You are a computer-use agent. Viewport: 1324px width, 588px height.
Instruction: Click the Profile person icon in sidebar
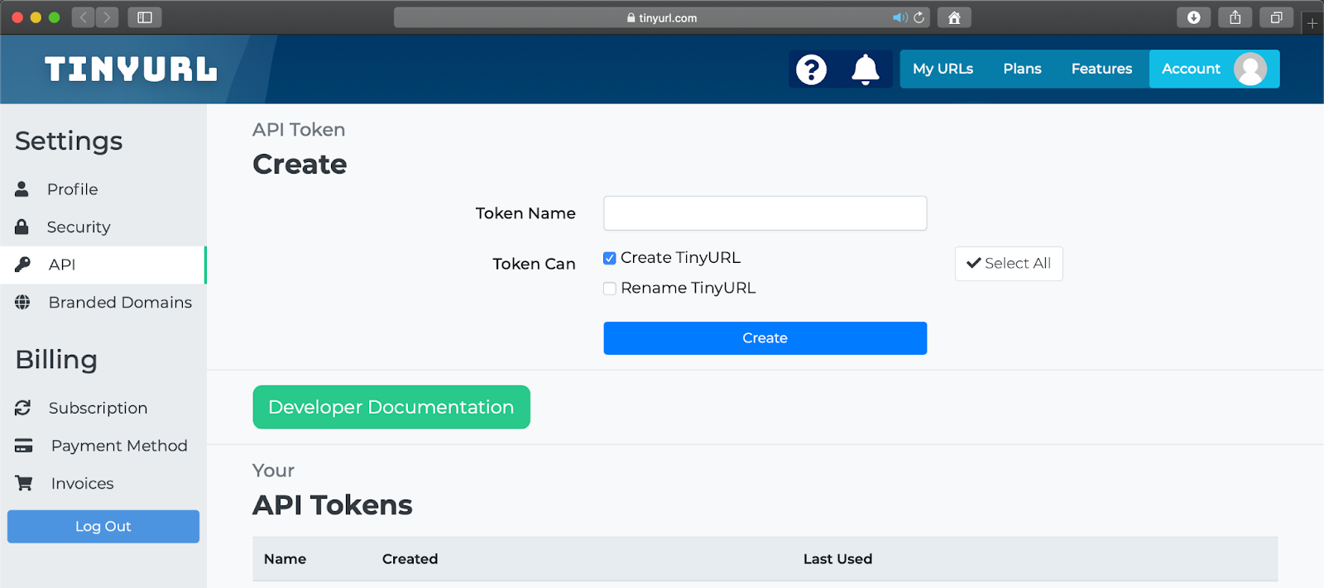coord(22,189)
